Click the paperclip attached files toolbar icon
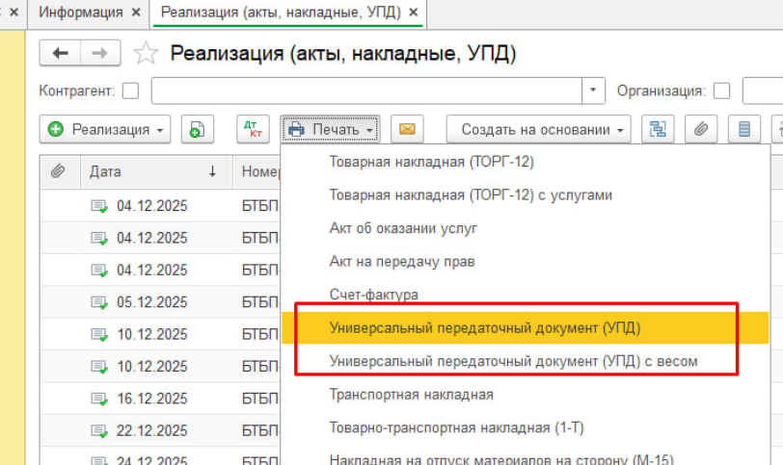Viewport: 783px width, 465px height. point(702,129)
